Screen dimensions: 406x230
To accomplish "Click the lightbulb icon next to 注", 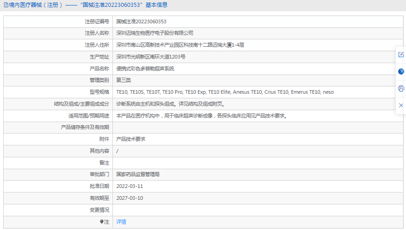I will coord(101,222).
